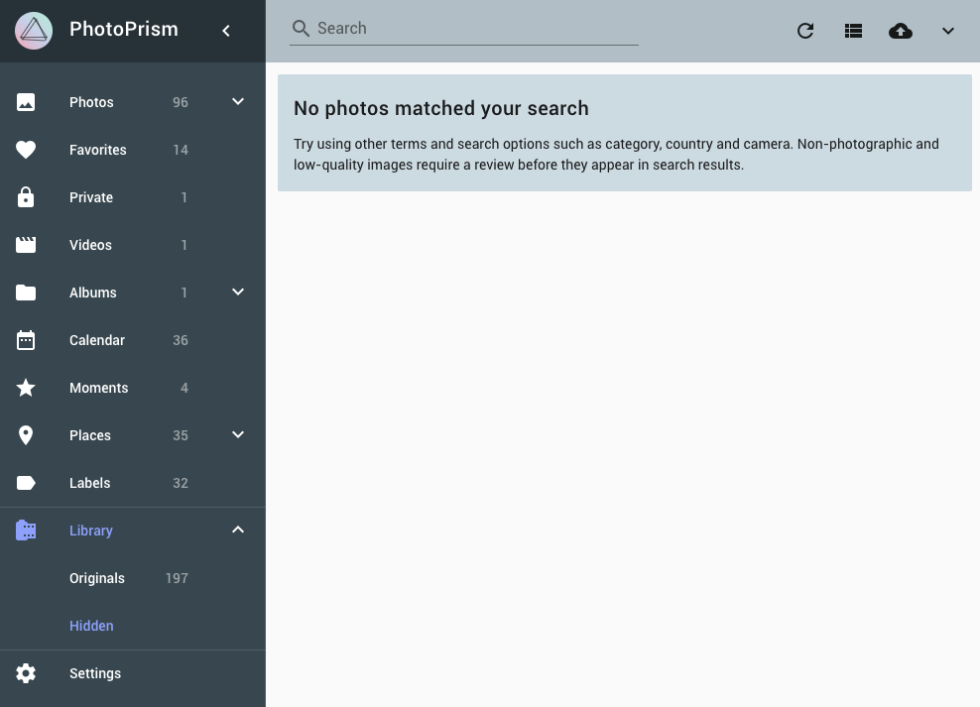The height and width of the screenshot is (707, 980).
Task: Collapse the Library section
Action: click(237, 530)
